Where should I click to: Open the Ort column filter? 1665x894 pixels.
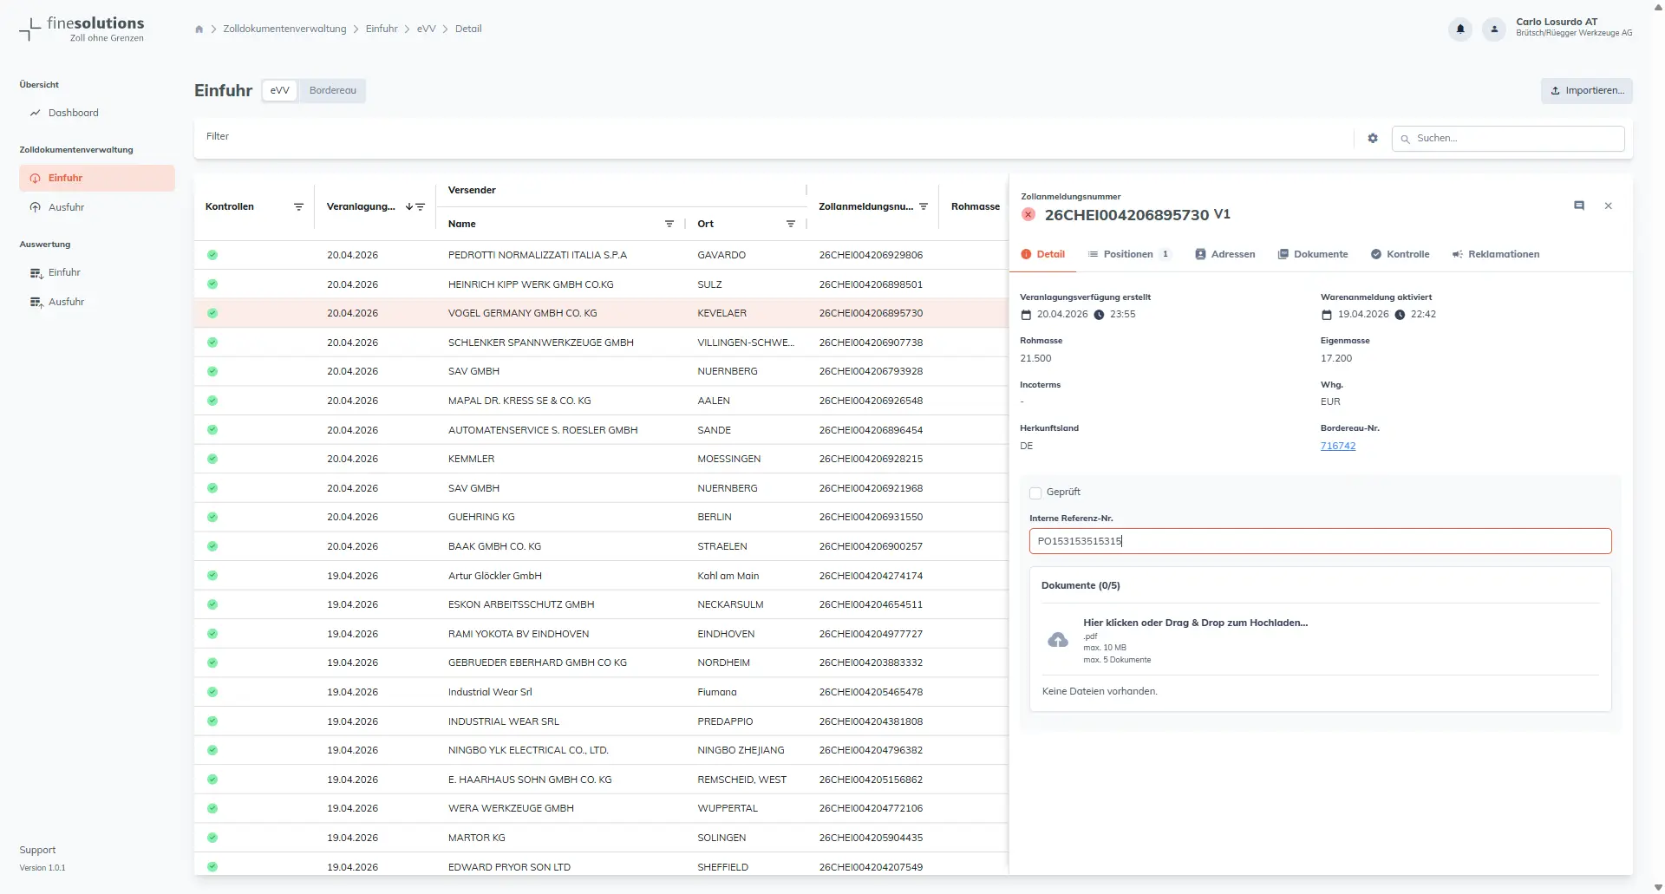791,224
